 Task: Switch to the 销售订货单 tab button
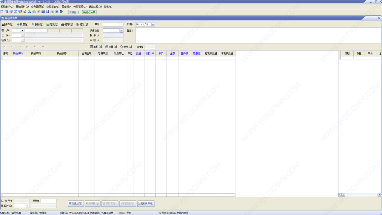click(89, 12)
